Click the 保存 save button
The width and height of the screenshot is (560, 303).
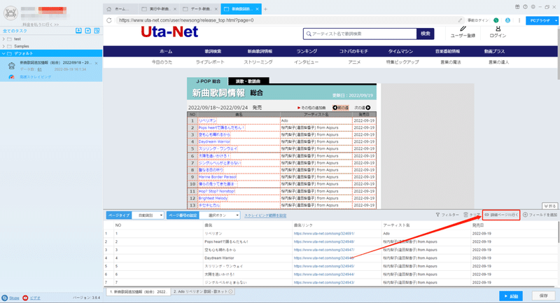point(543,296)
